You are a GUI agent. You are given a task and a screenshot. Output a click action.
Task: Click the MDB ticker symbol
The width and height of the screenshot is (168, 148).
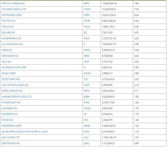coord(86,56)
